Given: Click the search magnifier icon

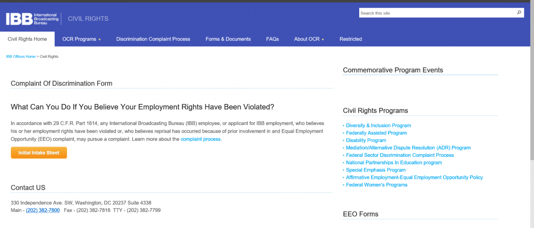Looking at the screenshot, I should (x=519, y=13).
